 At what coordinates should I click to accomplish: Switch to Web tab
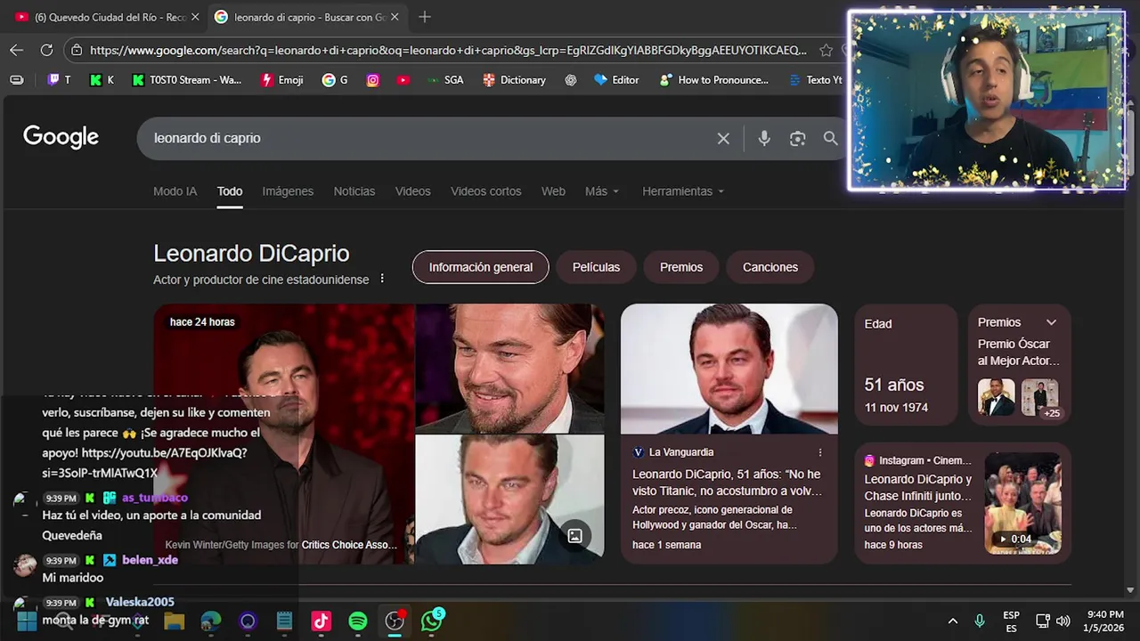(553, 191)
